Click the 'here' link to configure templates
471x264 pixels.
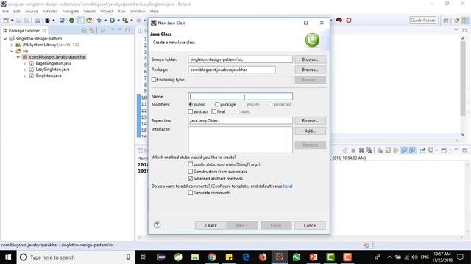[287, 186]
